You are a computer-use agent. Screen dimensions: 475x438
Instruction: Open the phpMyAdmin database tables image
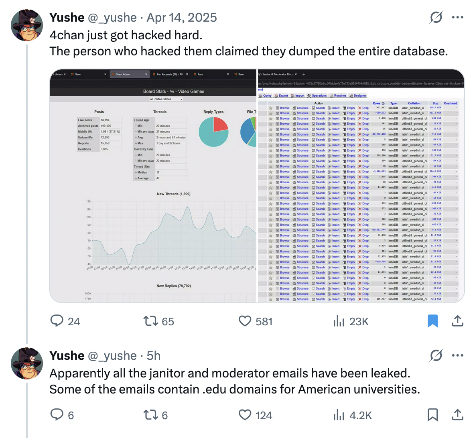click(x=361, y=186)
